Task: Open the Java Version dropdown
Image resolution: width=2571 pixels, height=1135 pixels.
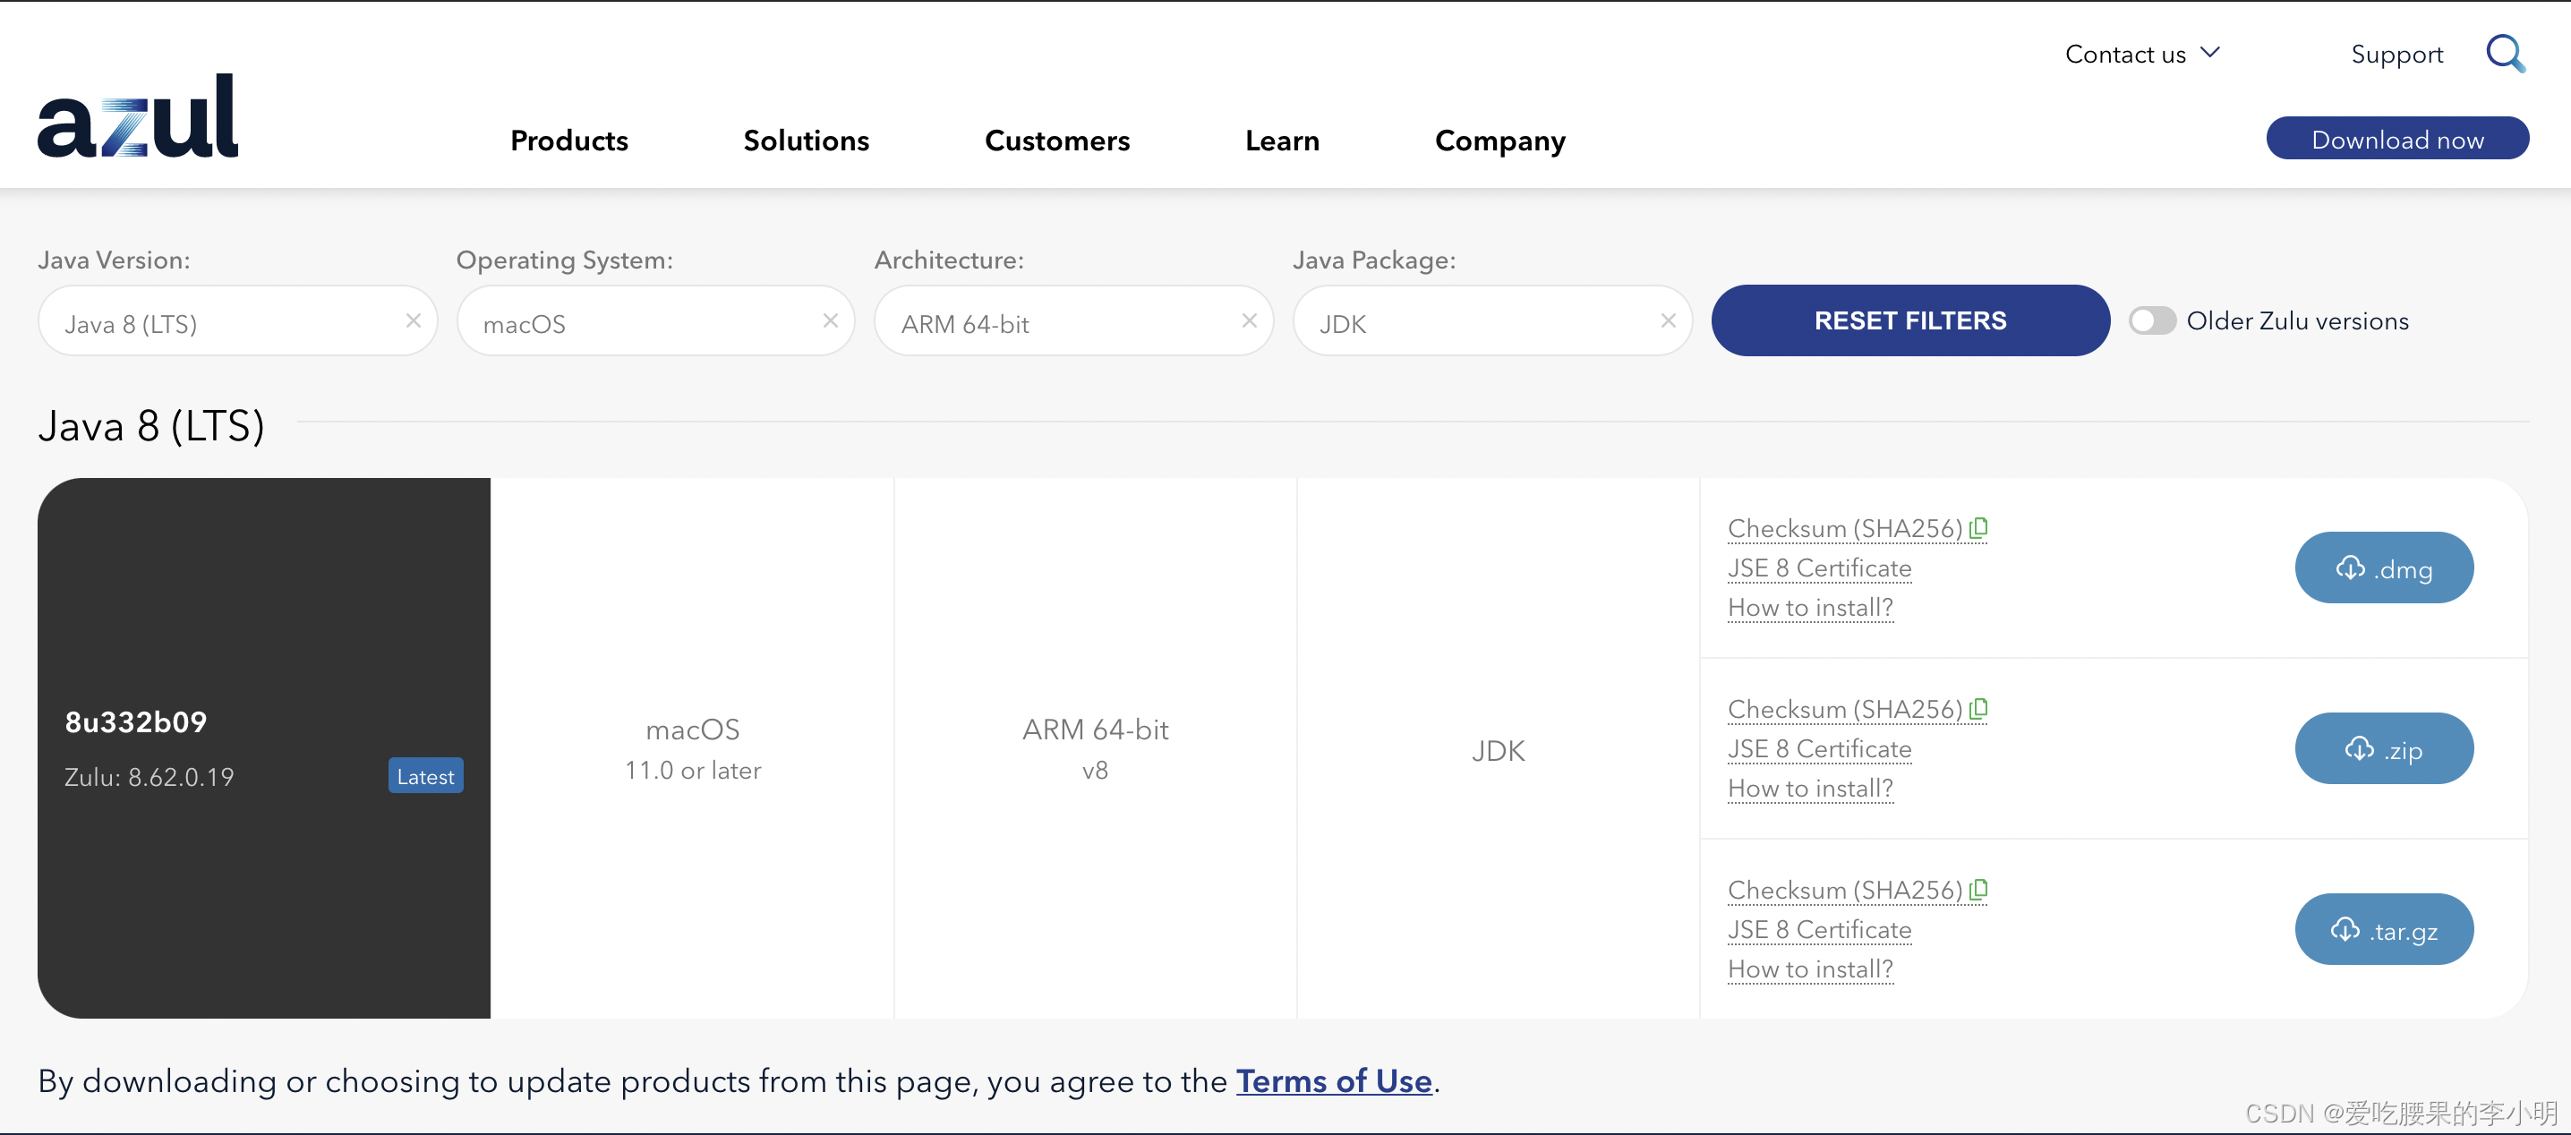Action: [219, 323]
